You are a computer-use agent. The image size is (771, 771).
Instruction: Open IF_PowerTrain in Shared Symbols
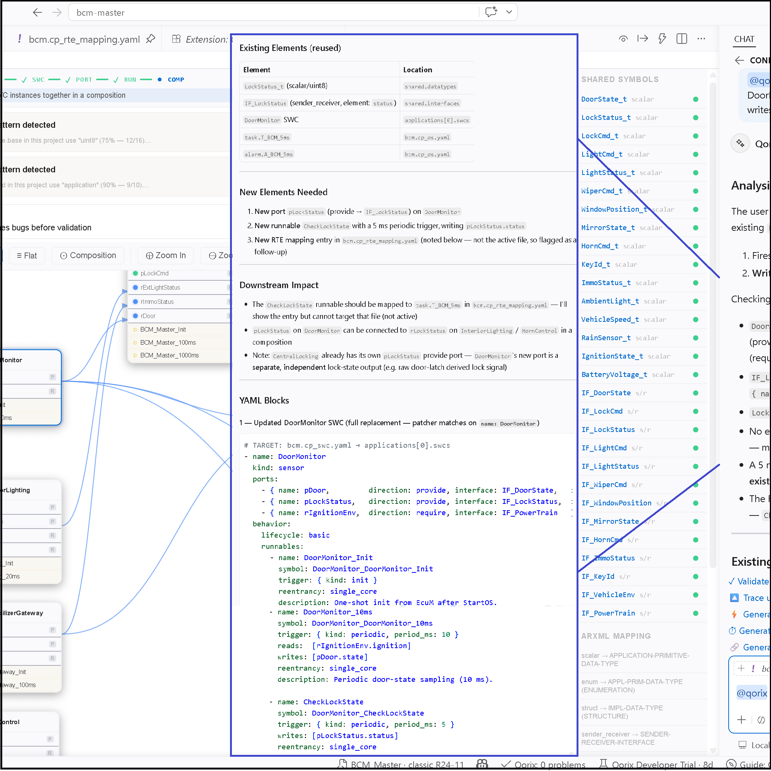pos(608,613)
